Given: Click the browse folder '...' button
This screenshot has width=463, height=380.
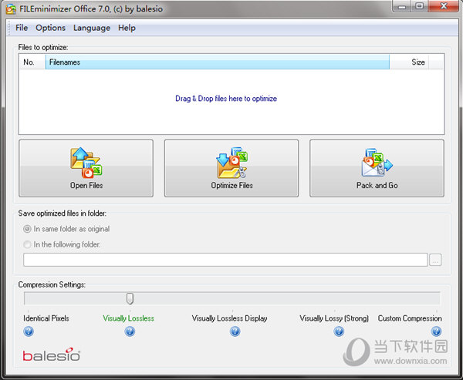Looking at the screenshot, I should tap(435, 260).
